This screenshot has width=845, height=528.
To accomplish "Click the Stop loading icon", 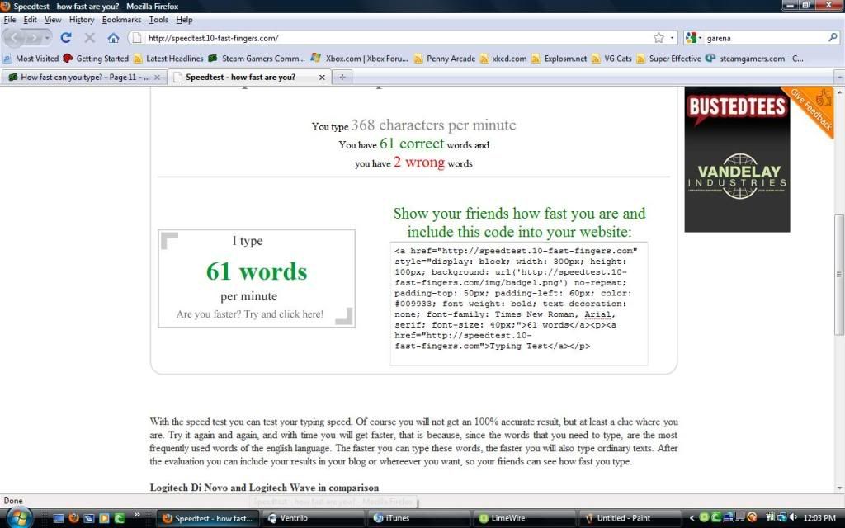I will click(89, 38).
